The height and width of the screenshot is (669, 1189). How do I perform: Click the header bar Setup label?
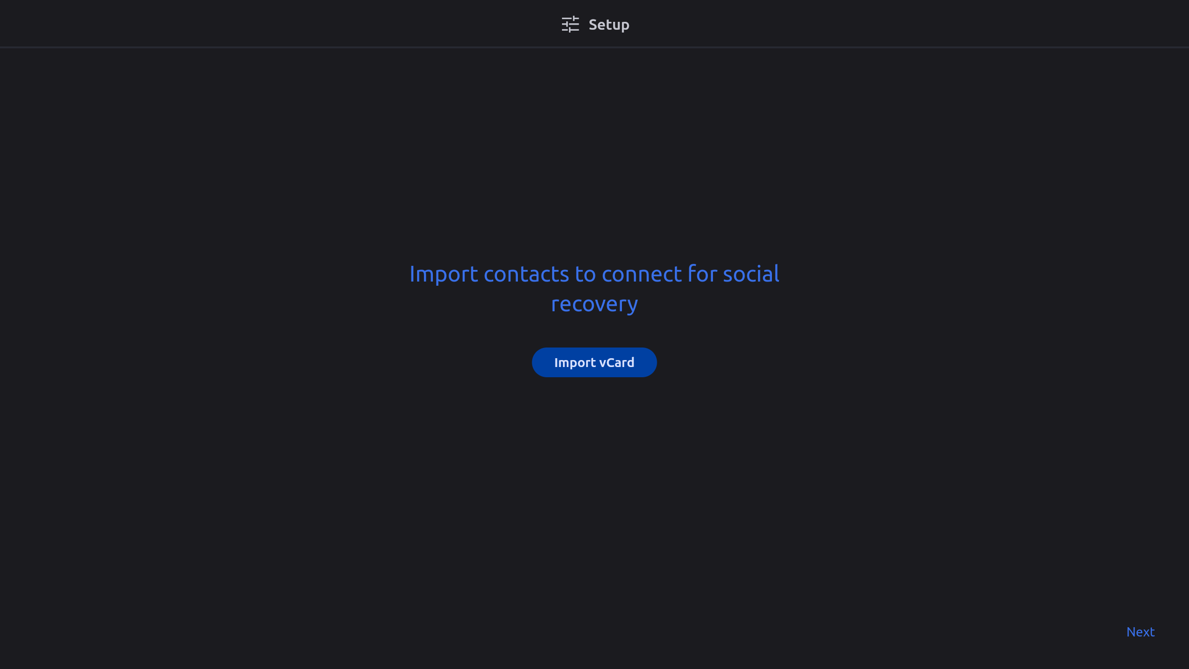pyautogui.click(x=609, y=25)
